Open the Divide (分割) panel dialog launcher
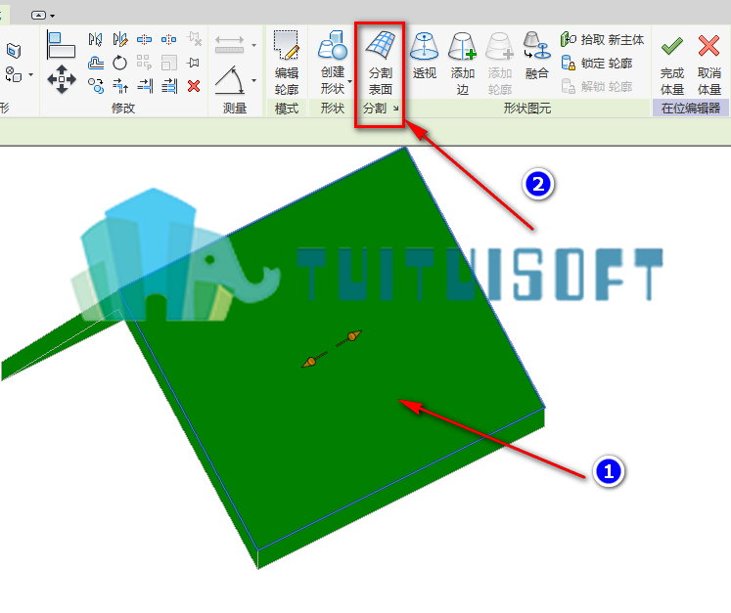 [395, 109]
